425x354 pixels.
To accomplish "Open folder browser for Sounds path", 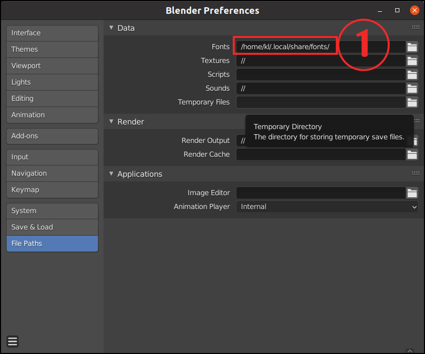I will [412, 89].
